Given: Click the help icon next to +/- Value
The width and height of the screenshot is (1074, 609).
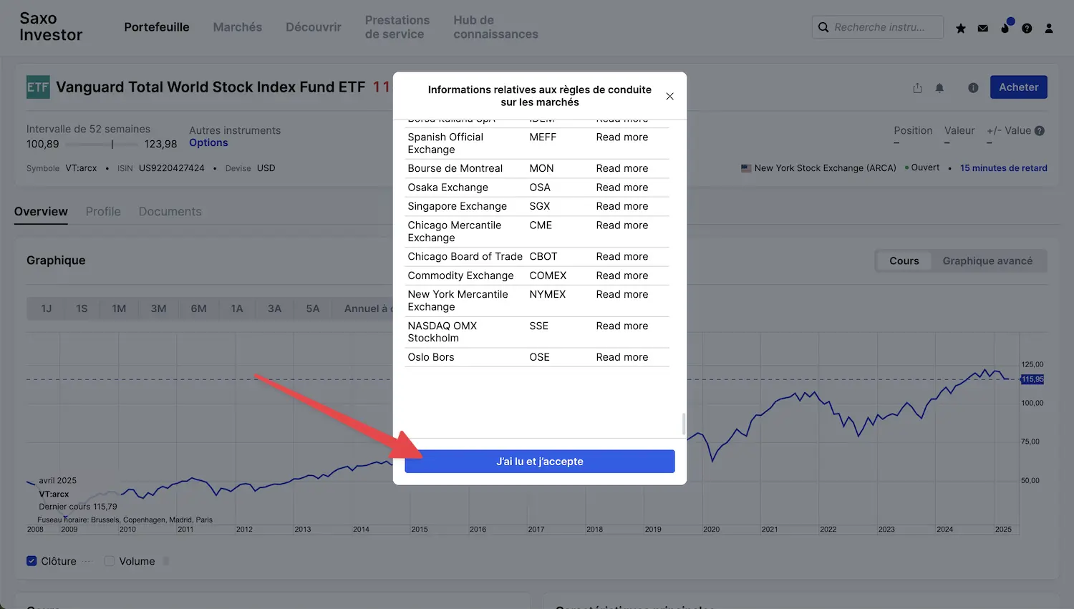Looking at the screenshot, I should 1040,131.
